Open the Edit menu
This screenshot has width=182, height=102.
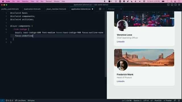click(x=18, y=1)
